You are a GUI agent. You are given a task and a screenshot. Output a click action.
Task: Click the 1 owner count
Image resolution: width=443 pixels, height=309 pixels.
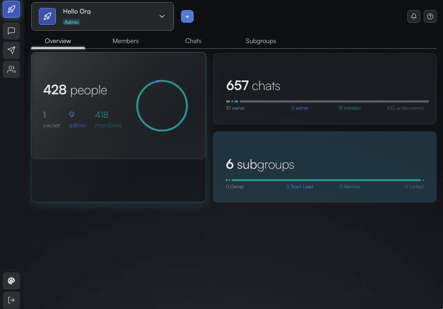pos(52,120)
